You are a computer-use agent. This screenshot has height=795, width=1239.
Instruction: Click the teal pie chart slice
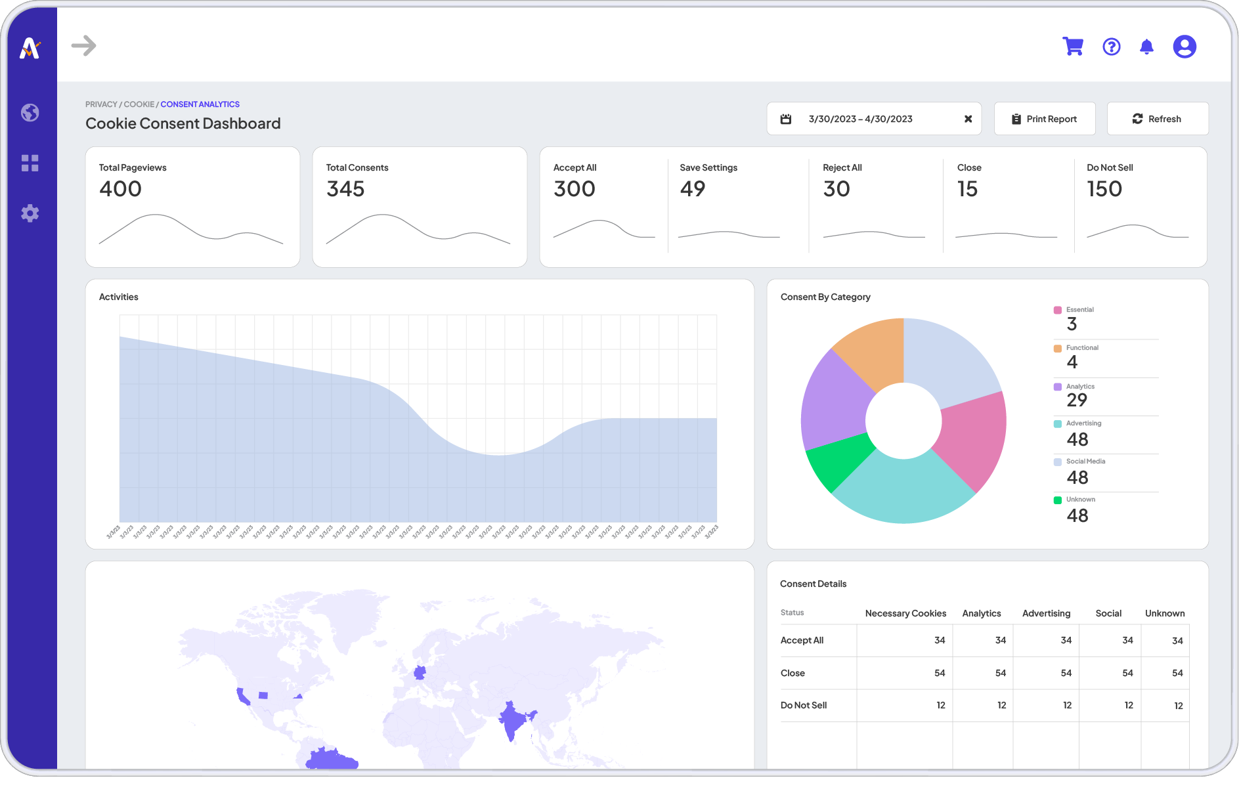[903, 491]
